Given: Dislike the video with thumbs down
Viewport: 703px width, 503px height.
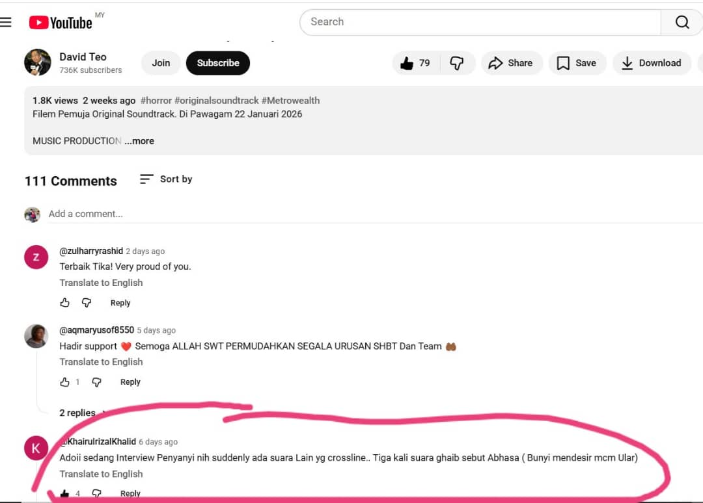Looking at the screenshot, I should click(x=457, y=63).
